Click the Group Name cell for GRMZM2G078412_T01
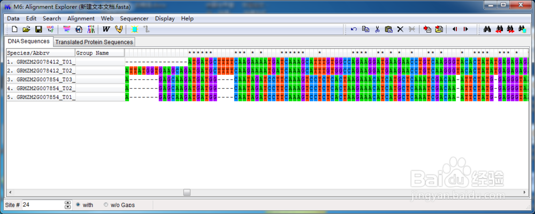 click(x=100, y=61)
